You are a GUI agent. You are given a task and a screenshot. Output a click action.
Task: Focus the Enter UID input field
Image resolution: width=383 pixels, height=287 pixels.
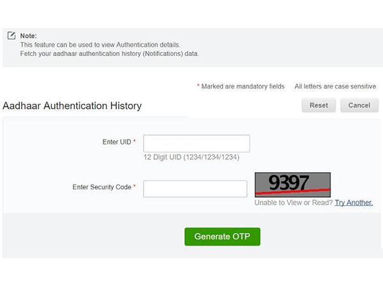click(196, 143)
